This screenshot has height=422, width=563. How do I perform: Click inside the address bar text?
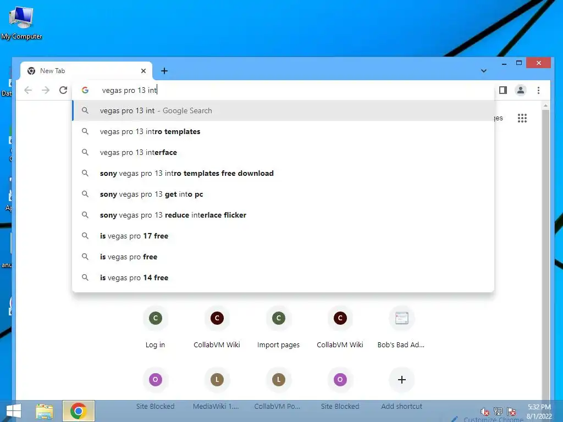point(129,90)
